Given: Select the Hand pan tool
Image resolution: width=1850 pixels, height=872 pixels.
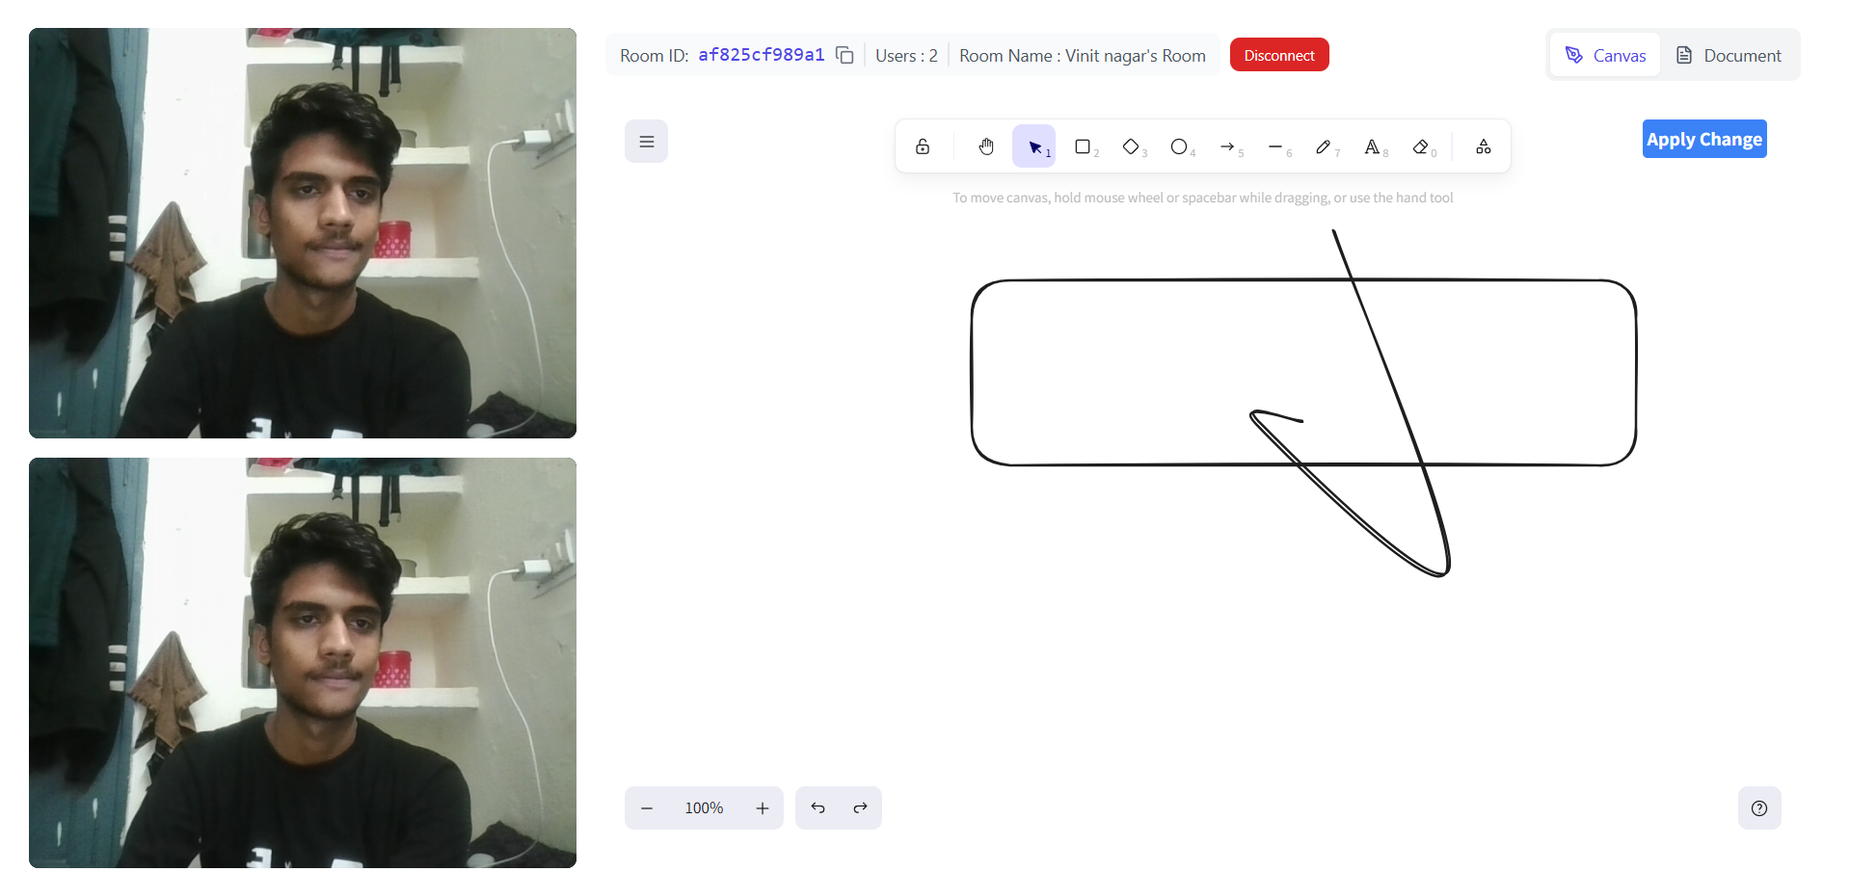Looking at the screenshot, I should [x=985, y=146].
